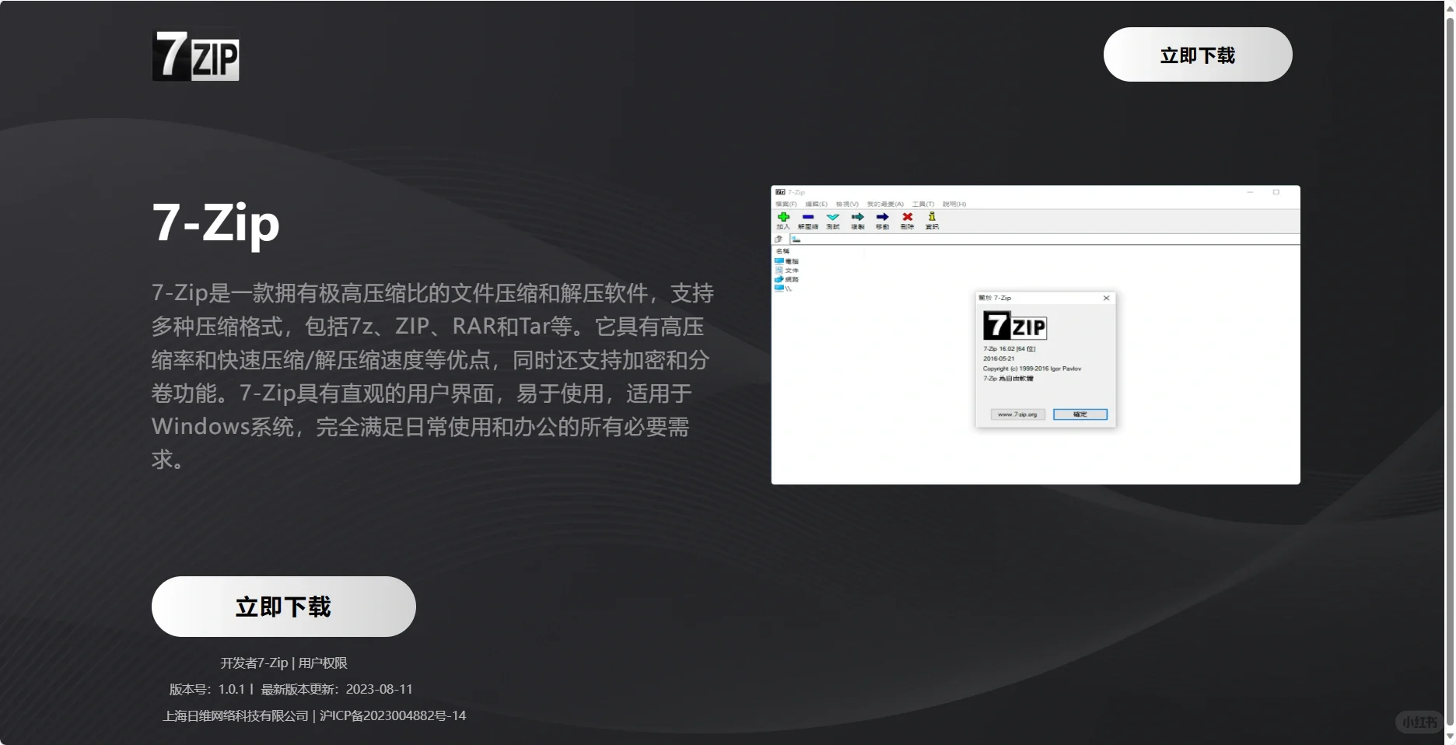Click the 測試 checkmark icon in screenshot
The image size is (1456, 745).
pyautogui.click(x=833, y=217)
